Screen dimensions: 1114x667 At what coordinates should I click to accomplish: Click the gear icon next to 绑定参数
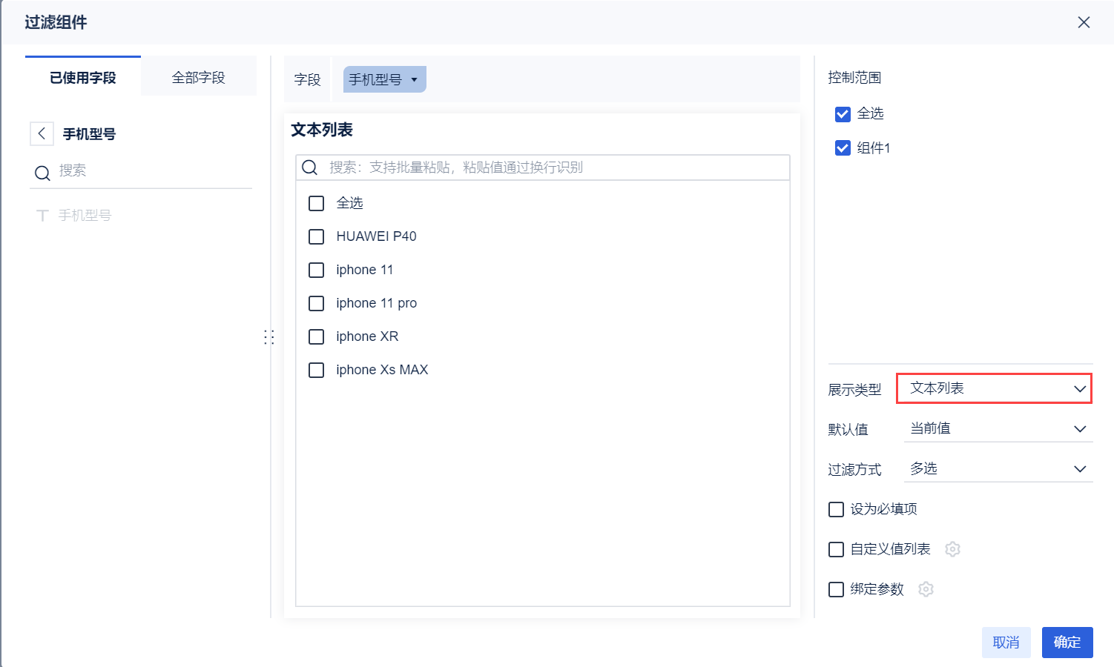tap(926, 589)
